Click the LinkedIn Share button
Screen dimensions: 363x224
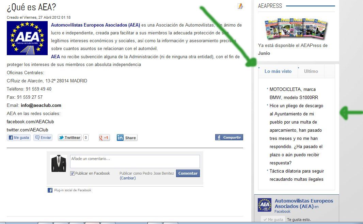[127, 138]
